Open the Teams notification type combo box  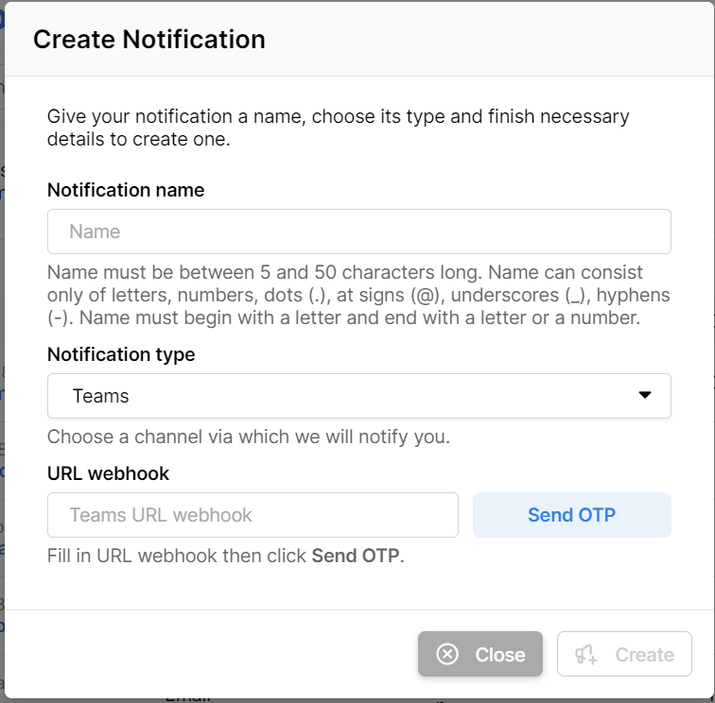pyautogui.click(x=359, y=396)
